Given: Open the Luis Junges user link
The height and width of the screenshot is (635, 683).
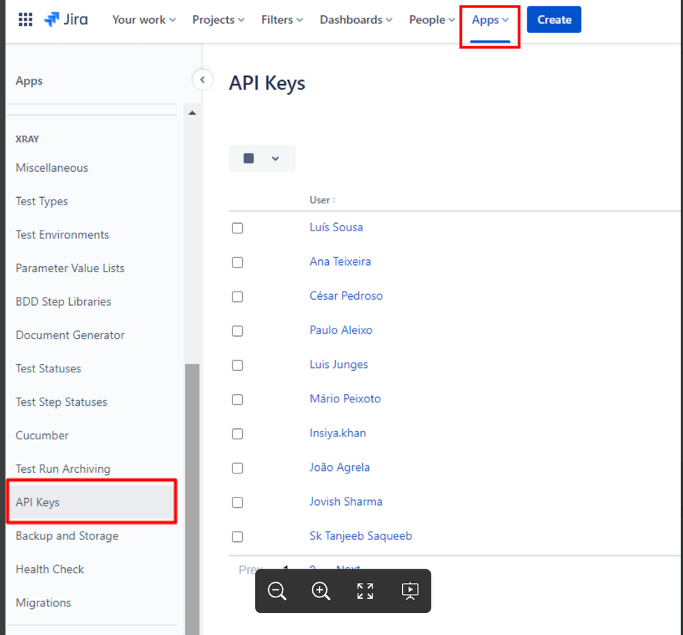Looking at the screenshot, I should point(339,364).
